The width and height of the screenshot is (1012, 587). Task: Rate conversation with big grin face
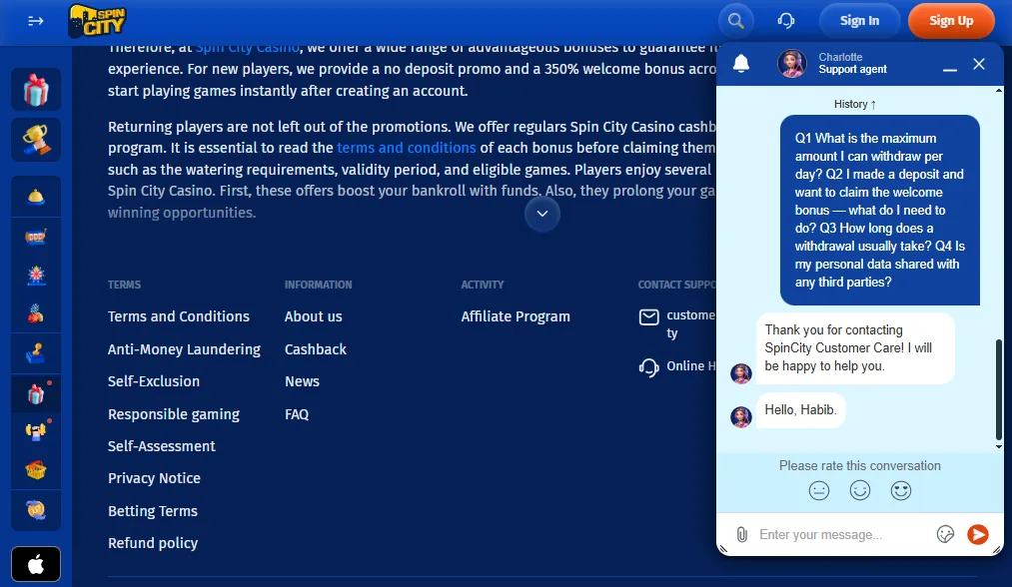(901, 491)
